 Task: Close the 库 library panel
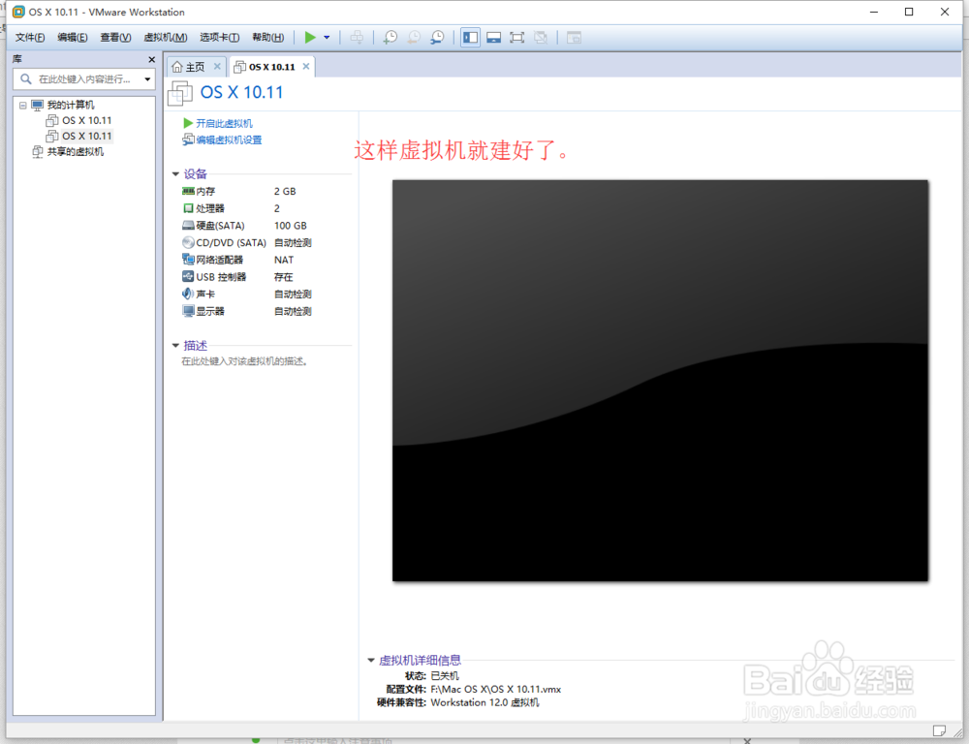pos(151,59)
